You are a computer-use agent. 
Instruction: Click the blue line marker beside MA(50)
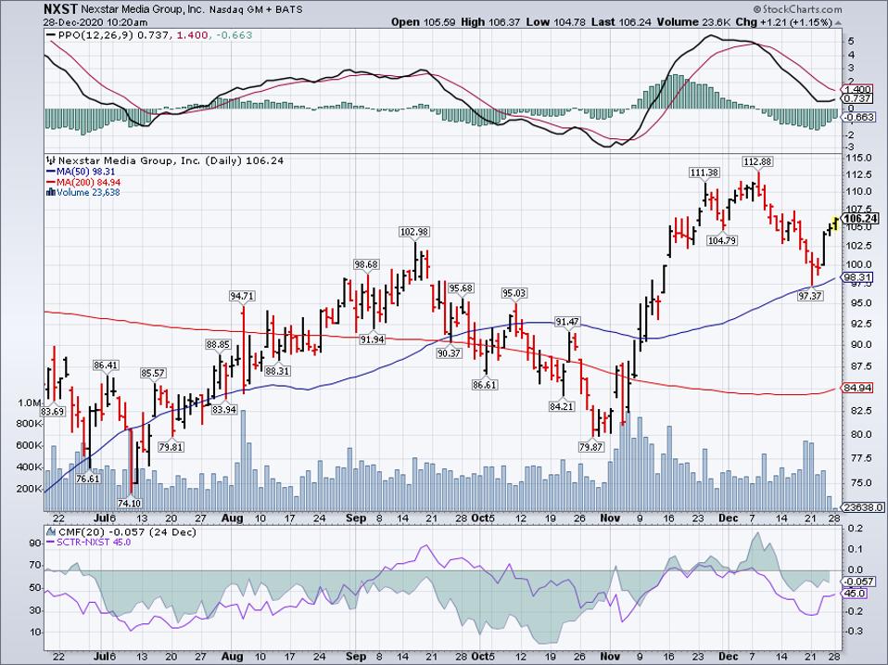tap(51, 171)
